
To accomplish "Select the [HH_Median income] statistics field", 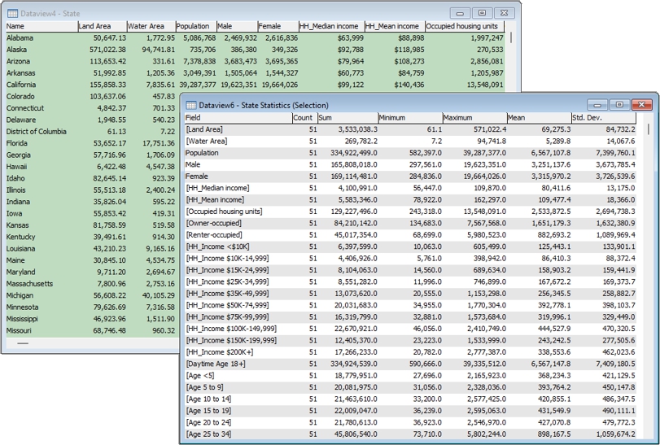I will [217, 188].
